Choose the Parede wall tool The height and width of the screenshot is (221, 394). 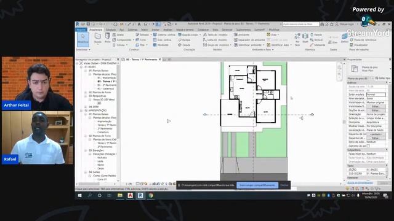(x=98, y=38)
